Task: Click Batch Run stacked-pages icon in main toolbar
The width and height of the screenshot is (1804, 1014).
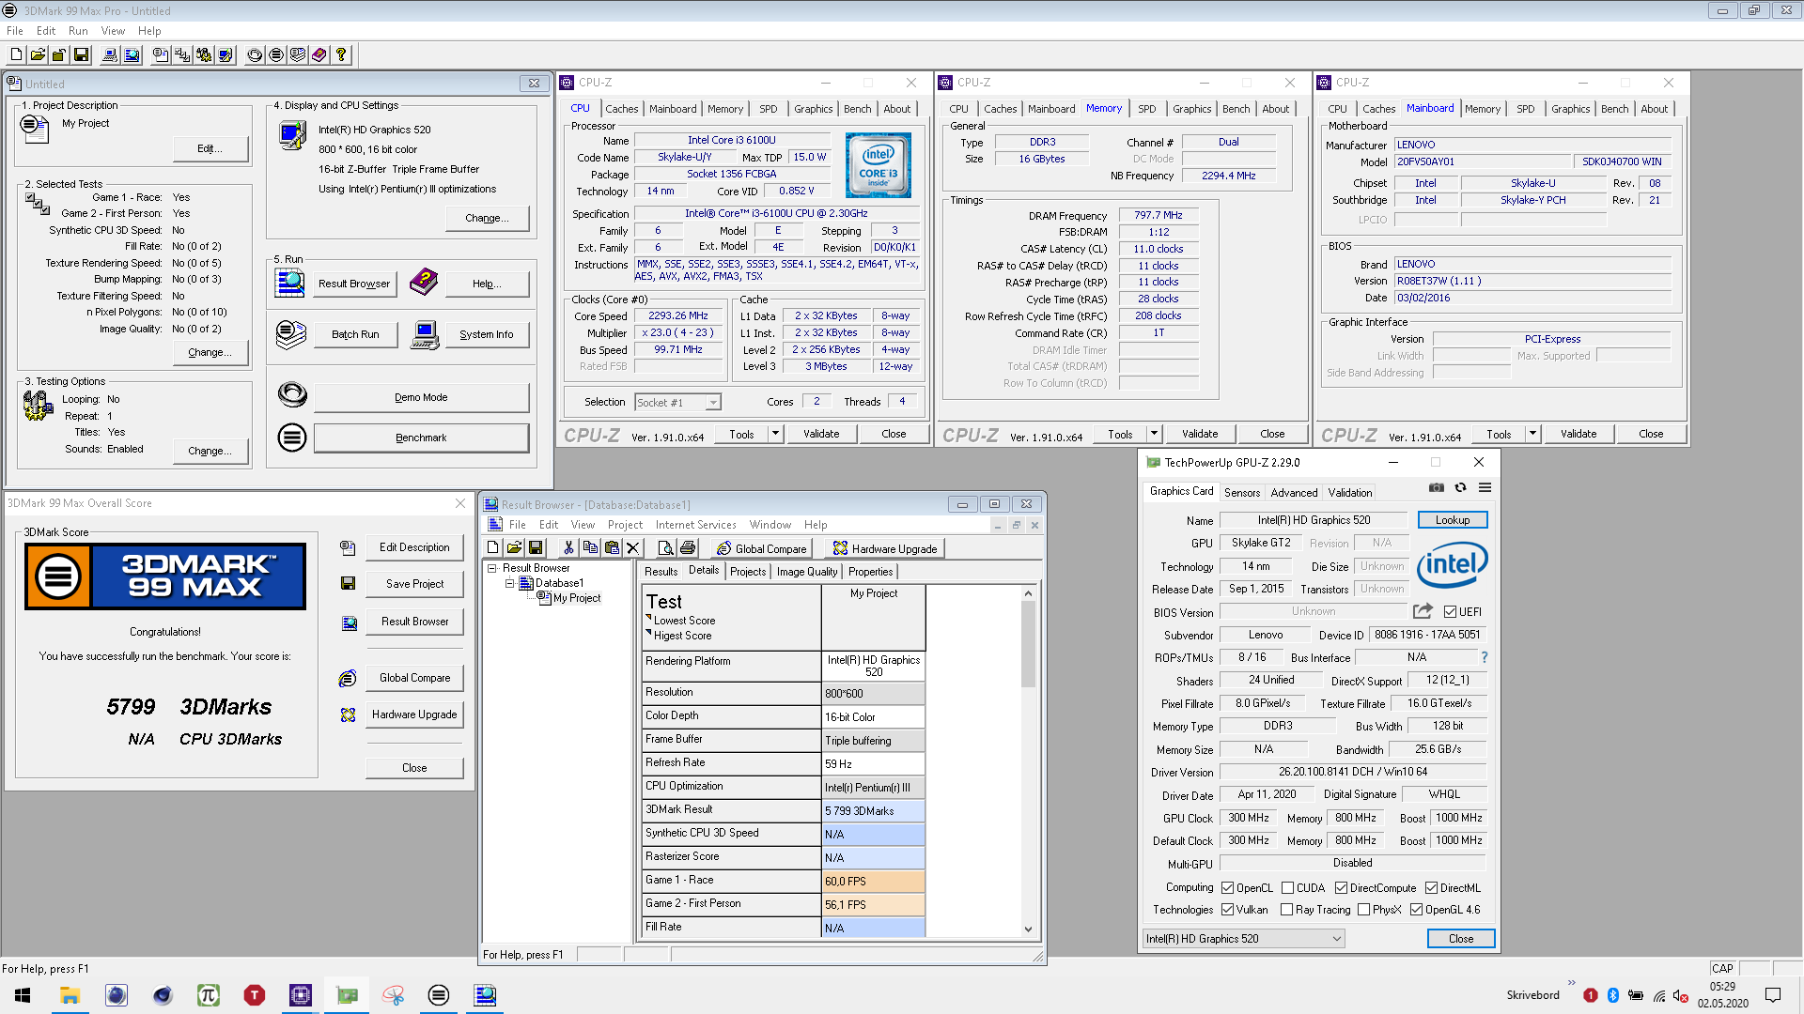Action: [298, 55]
